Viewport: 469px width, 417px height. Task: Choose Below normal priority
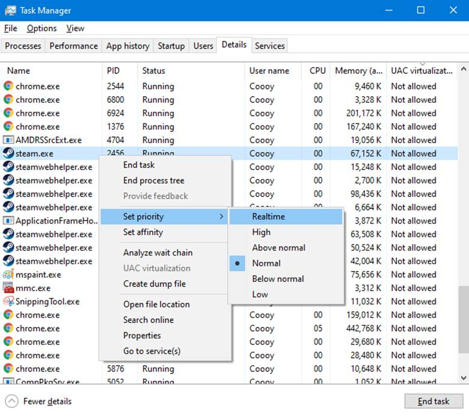point(286,279)
